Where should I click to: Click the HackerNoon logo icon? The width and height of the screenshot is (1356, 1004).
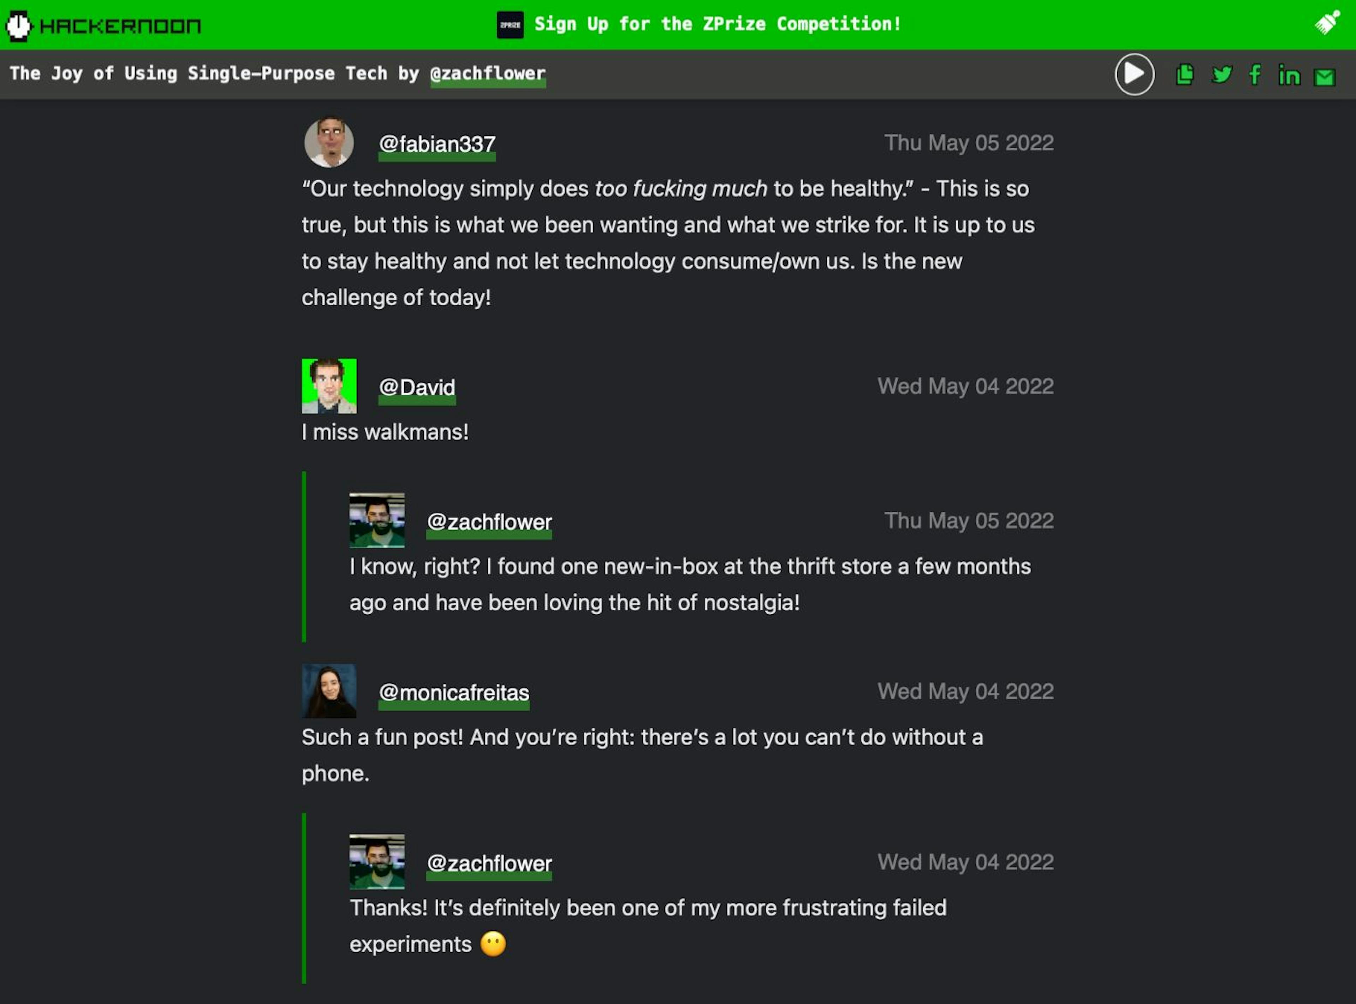(18, 25)
